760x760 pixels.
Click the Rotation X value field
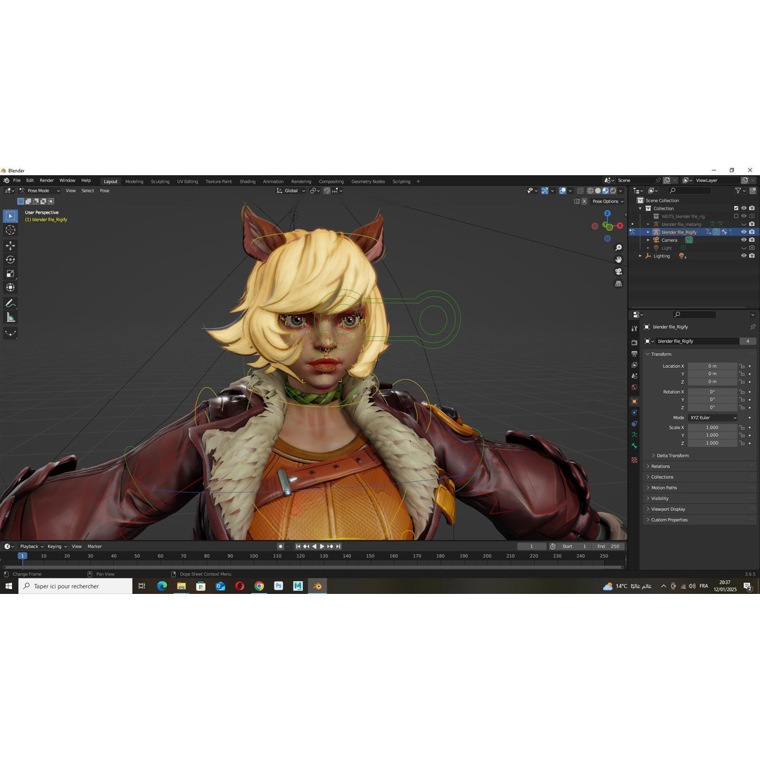point(712,392)
